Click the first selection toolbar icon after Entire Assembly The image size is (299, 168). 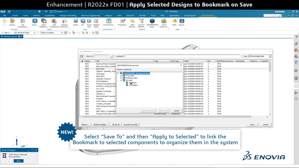tap(66, 33)
